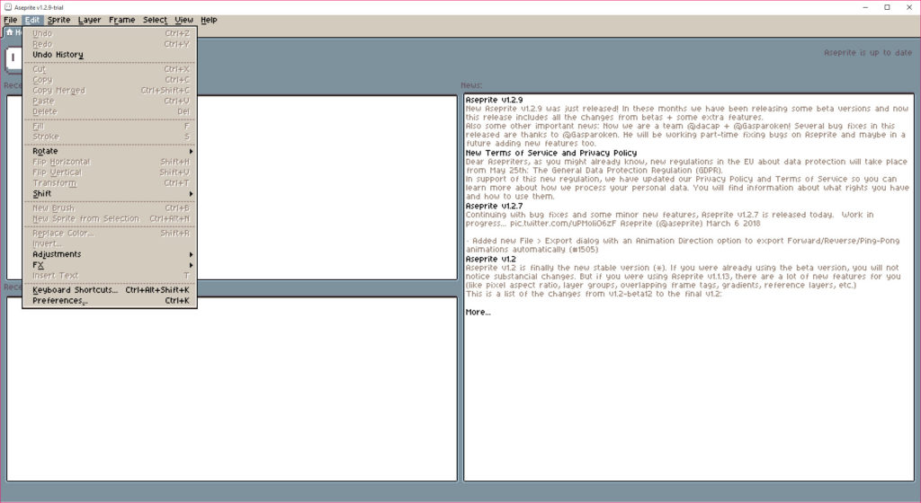
Task: Click the Aseprite logo on the home screen
Action: tap(13, 57)
